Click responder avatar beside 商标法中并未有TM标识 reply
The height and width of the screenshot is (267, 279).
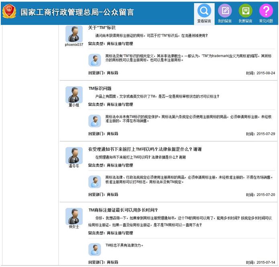[x=95, y=121]
